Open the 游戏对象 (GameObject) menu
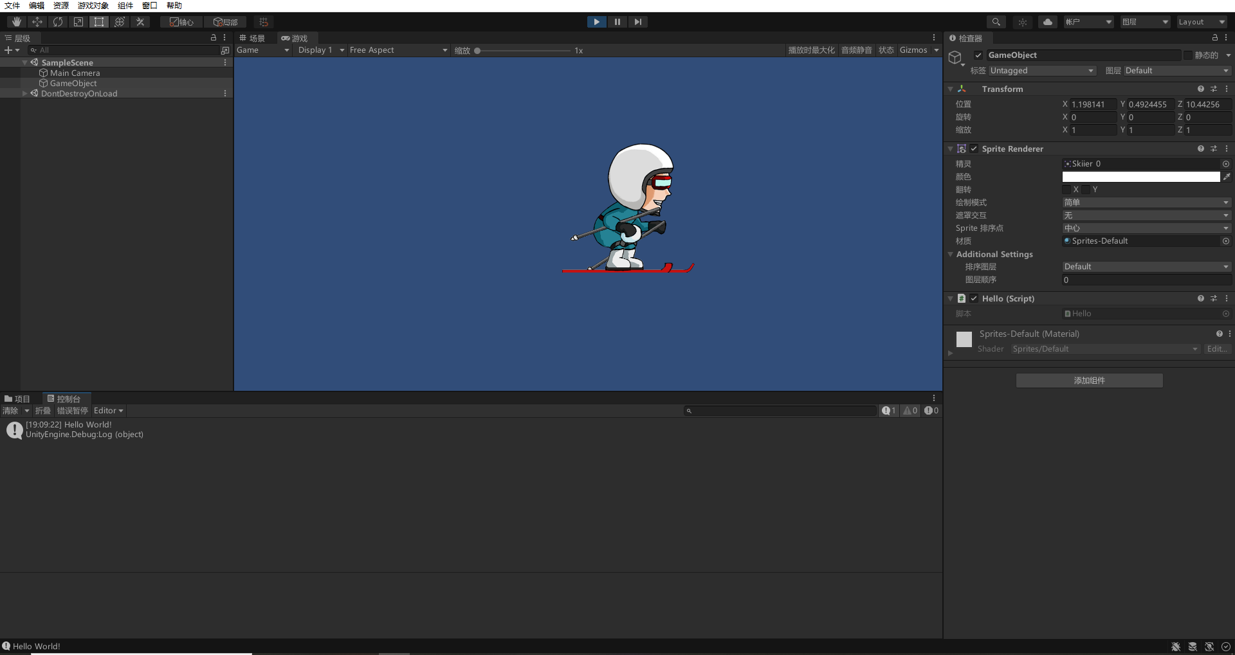The width and height of the screenshot is (1235, 655). (x=93, y=6)
